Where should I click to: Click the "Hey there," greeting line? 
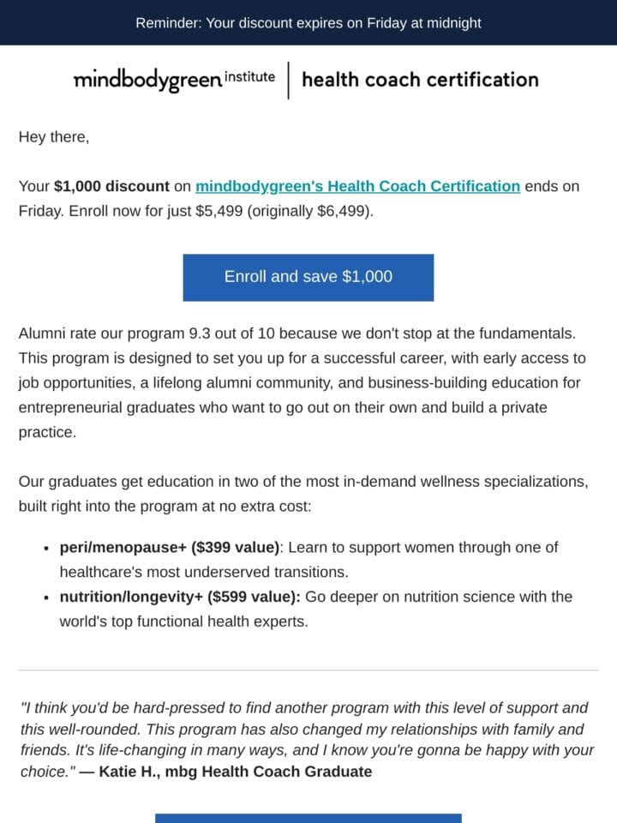click(x=54, y=137)
